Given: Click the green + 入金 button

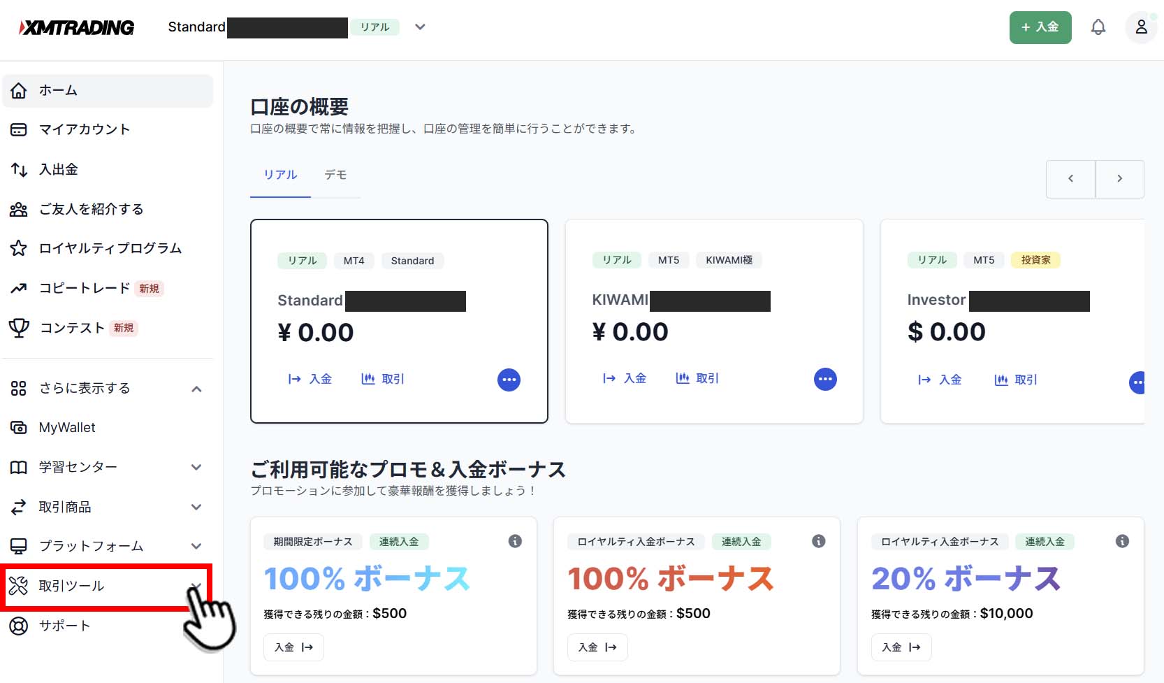Looking at the screenshot, I should click(x=1040, y=27).
